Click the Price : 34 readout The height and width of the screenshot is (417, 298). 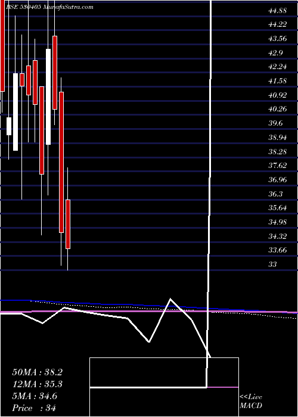point(34,408)
